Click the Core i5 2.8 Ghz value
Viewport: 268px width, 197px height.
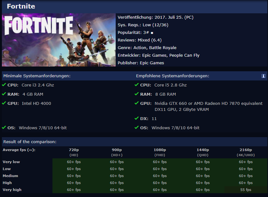click(x=170, y=85)
